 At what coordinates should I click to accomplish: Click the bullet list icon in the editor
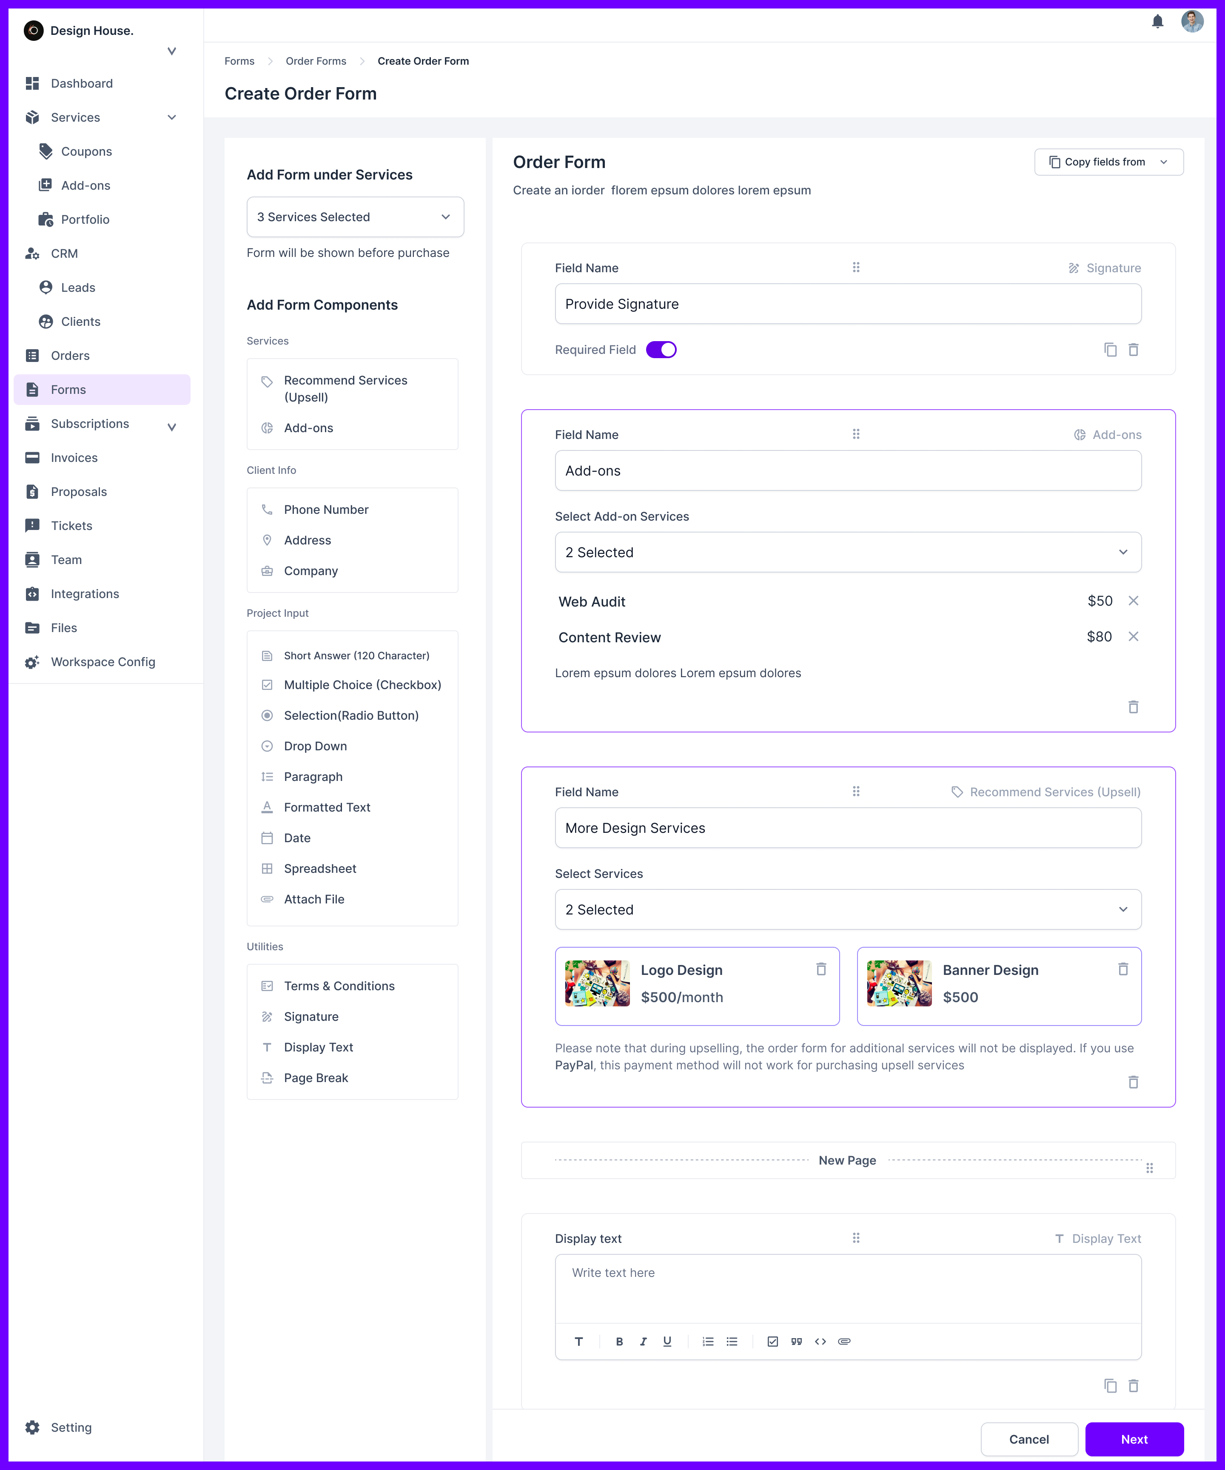pyautogui.click(x=732, y=1341)
